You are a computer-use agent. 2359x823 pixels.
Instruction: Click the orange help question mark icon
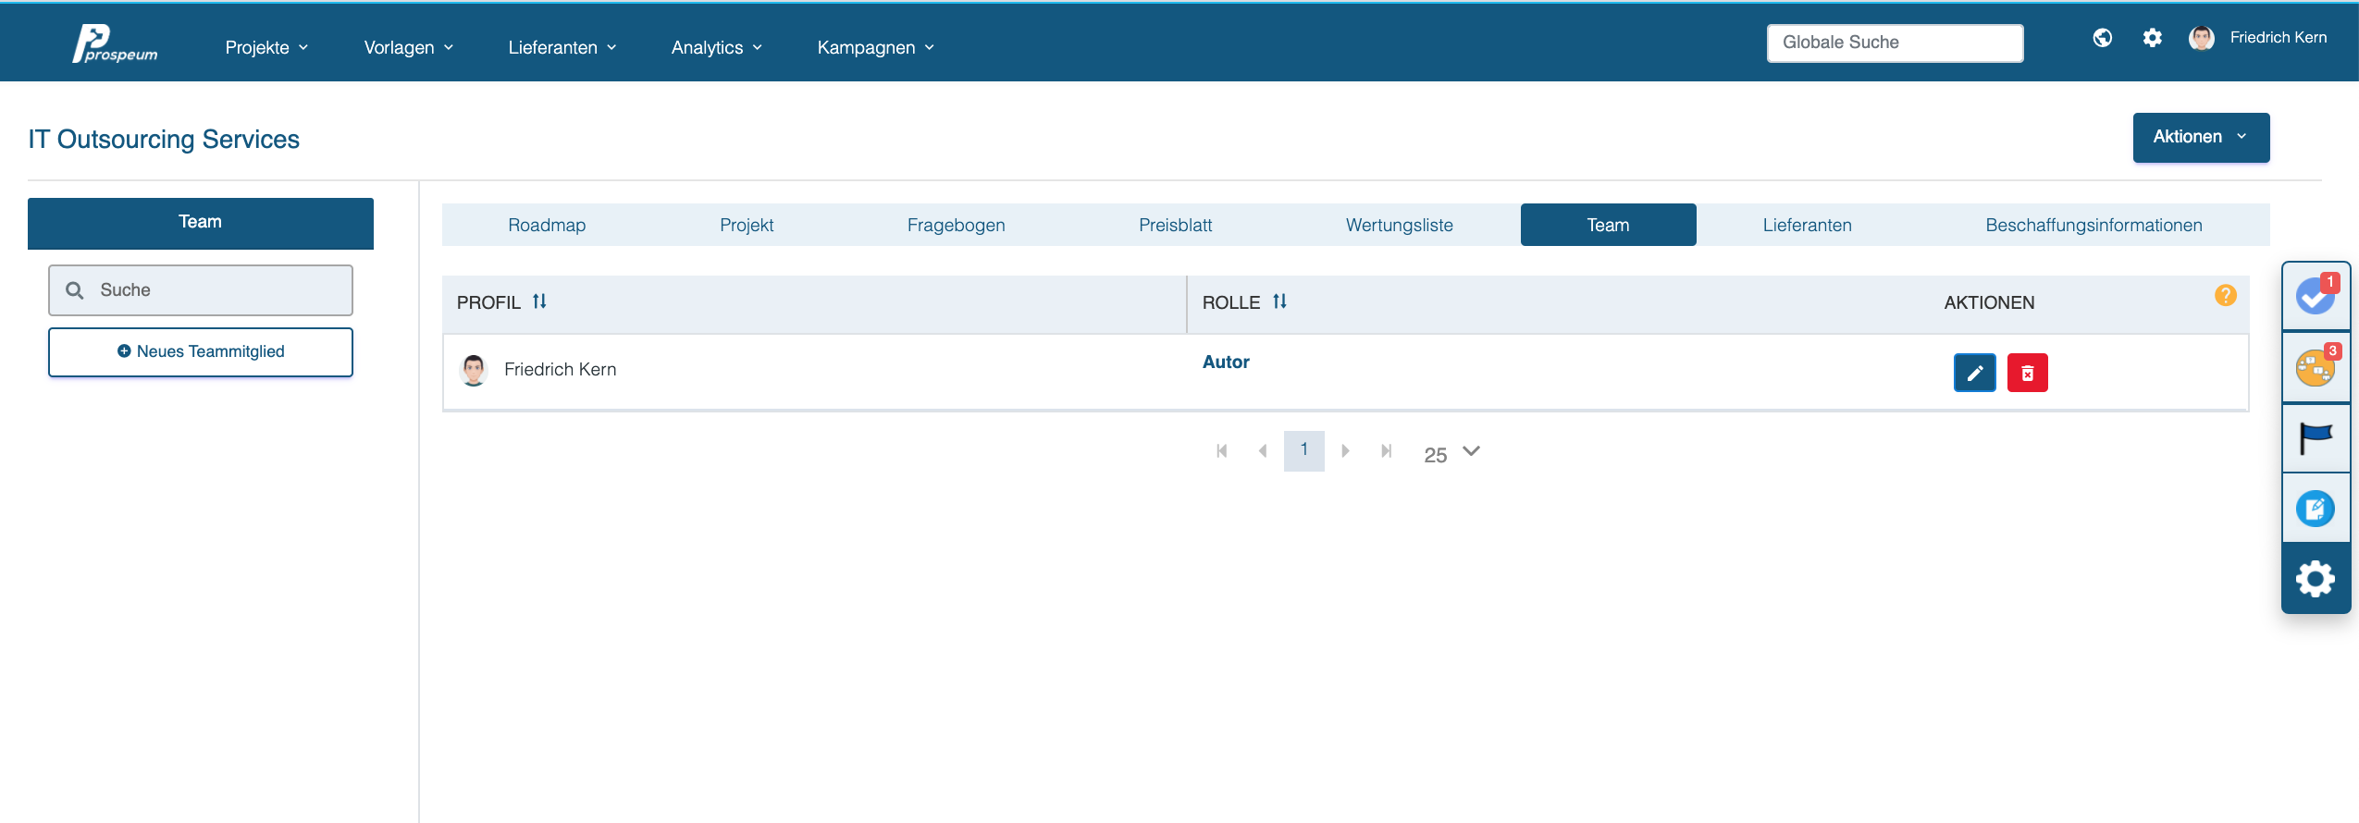(2226, 295)
